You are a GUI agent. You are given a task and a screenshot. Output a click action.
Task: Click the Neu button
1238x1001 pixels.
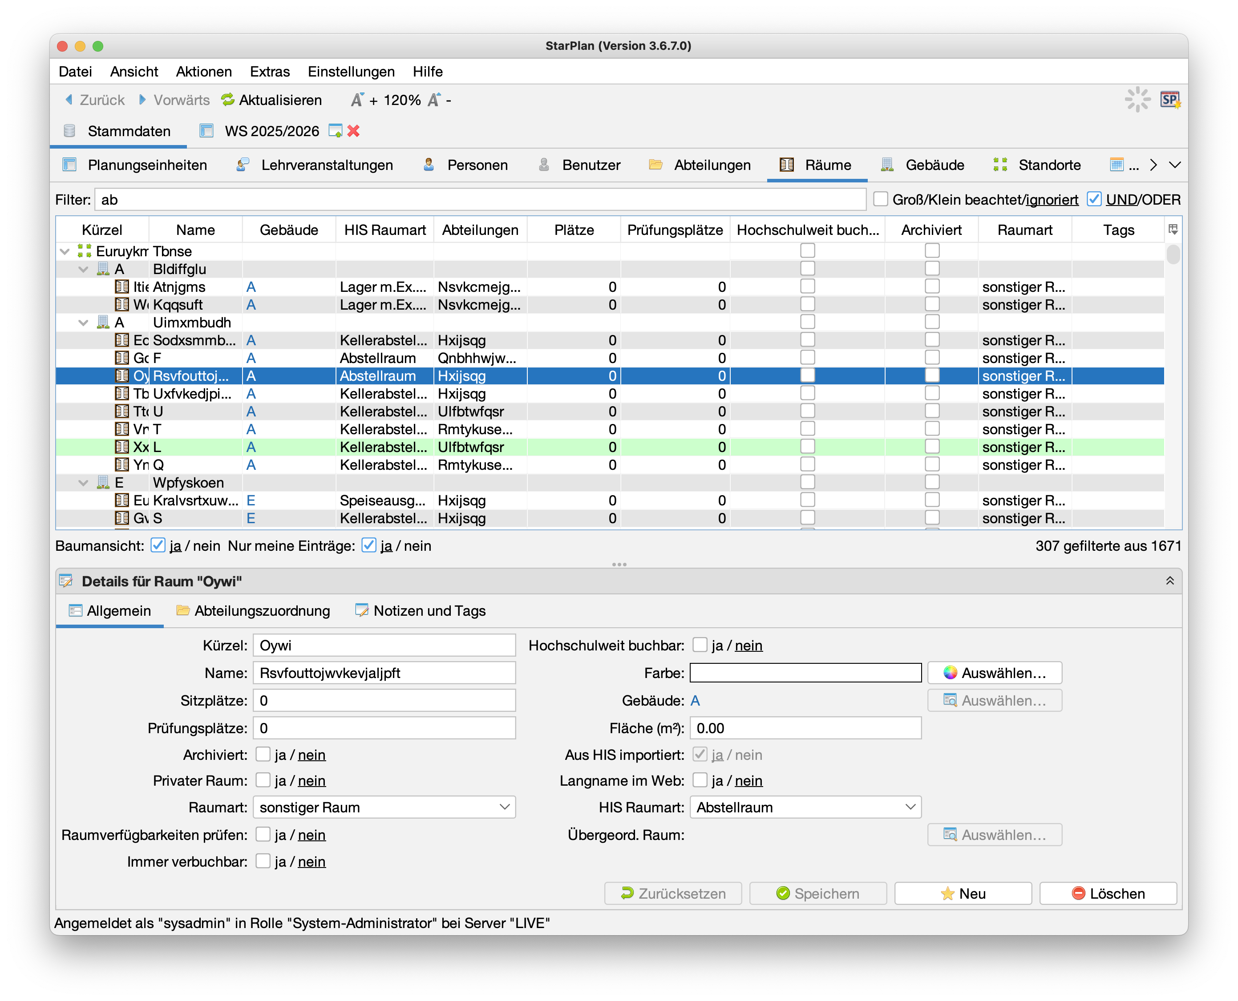(x=963, y=893)
